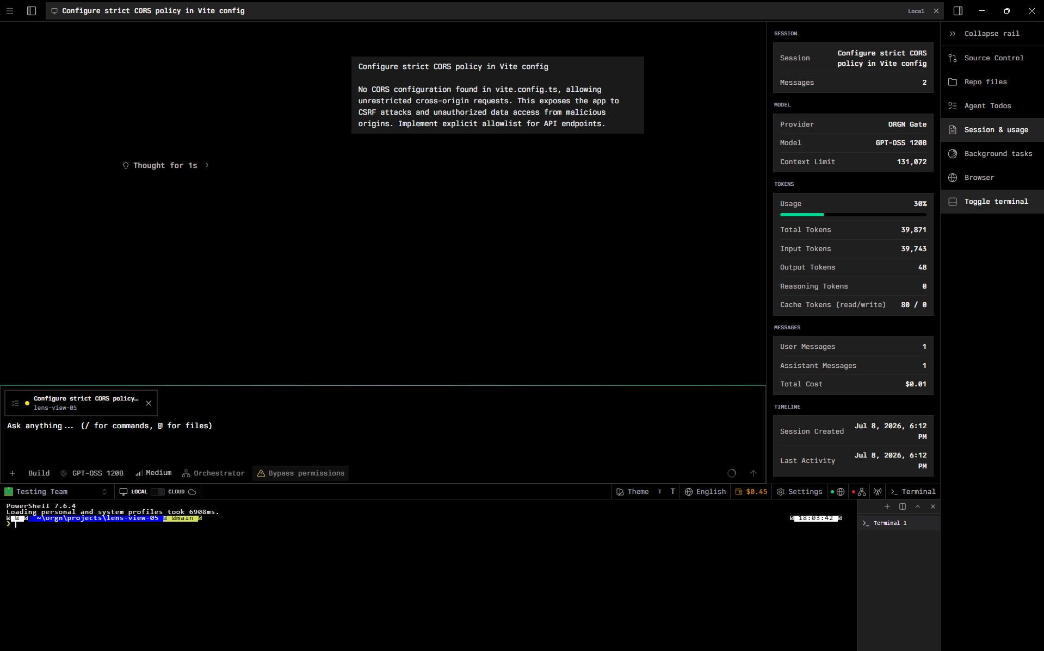The width and height of the screenshot is (1044, 651).
Task: Switch the Build mode selector
Action: (x=39, y=473)
